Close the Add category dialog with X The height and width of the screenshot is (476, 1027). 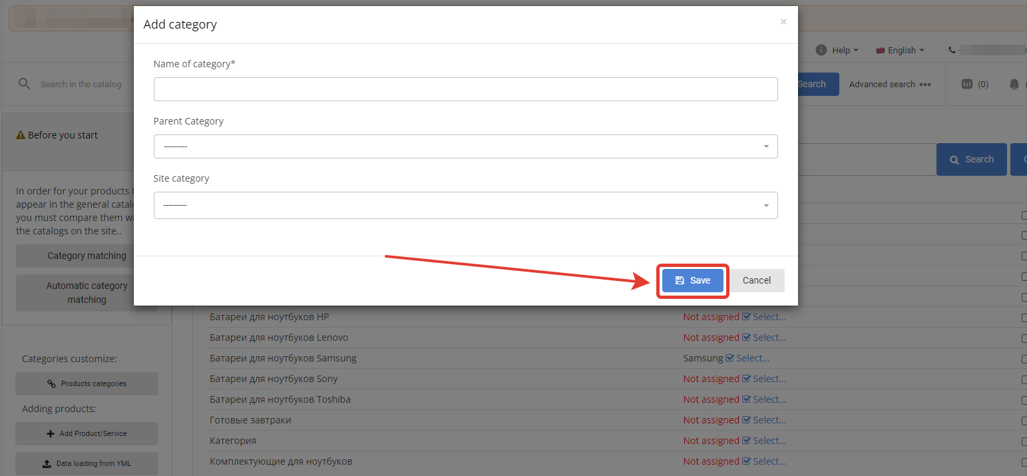[783, 22]
